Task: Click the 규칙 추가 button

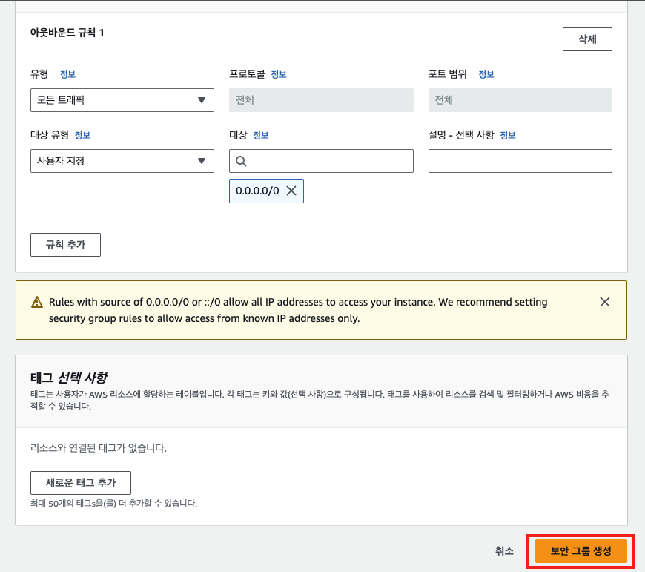Action: (x=65, y=245)
